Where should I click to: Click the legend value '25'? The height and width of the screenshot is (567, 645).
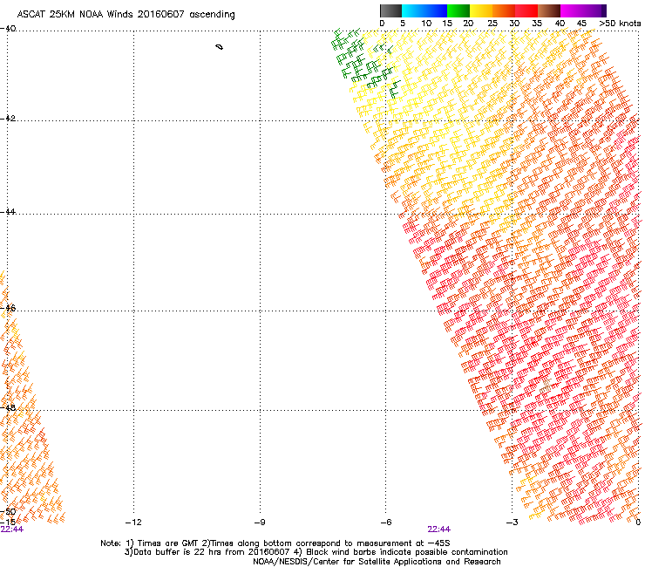492,24
